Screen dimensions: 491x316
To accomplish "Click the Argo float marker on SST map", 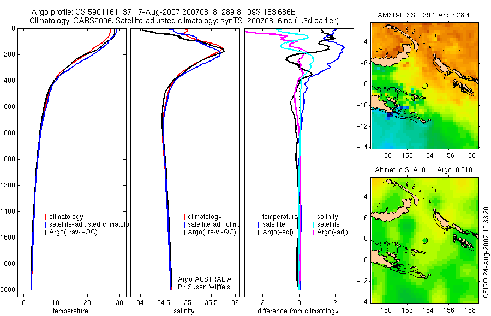I will click(x=424, y=86).
